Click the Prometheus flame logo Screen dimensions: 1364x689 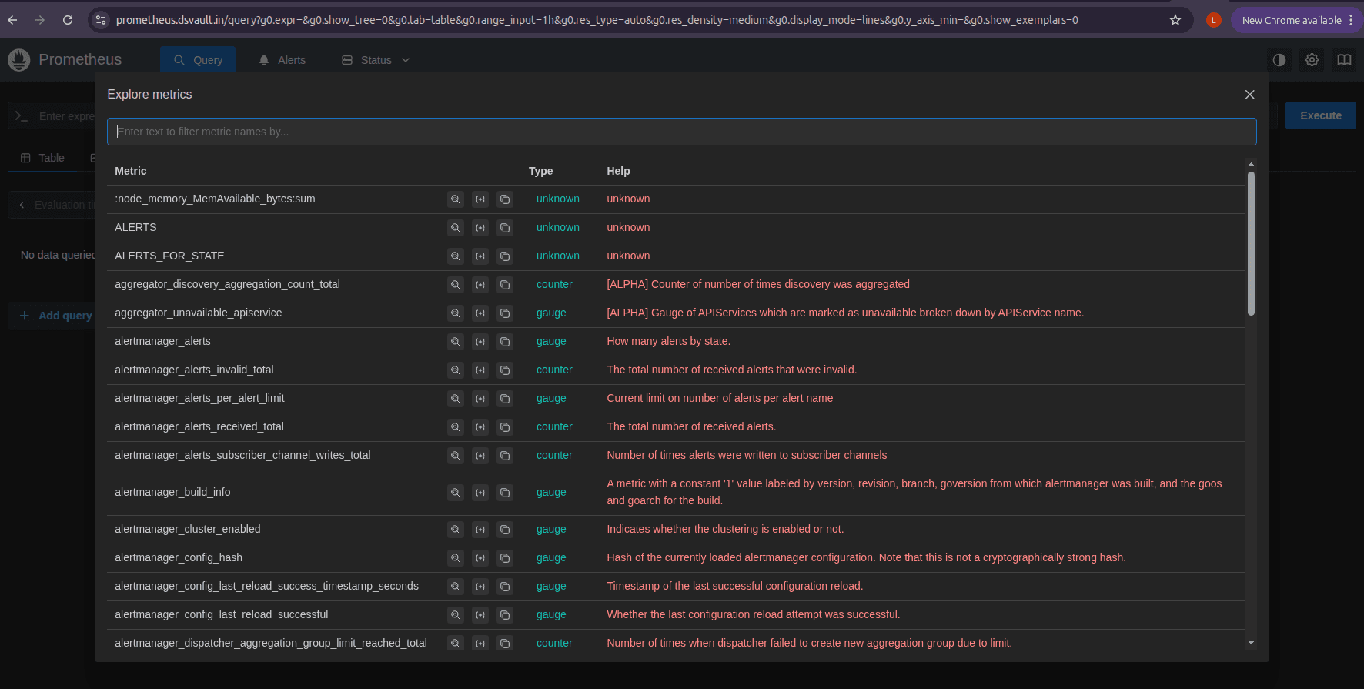[x=19, y=59]
